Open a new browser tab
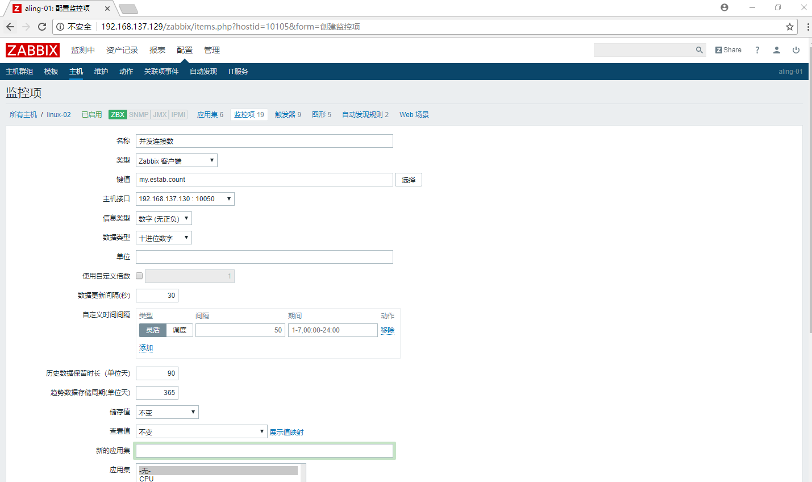This screenshot has height=482, width=812. pos(128,9)
